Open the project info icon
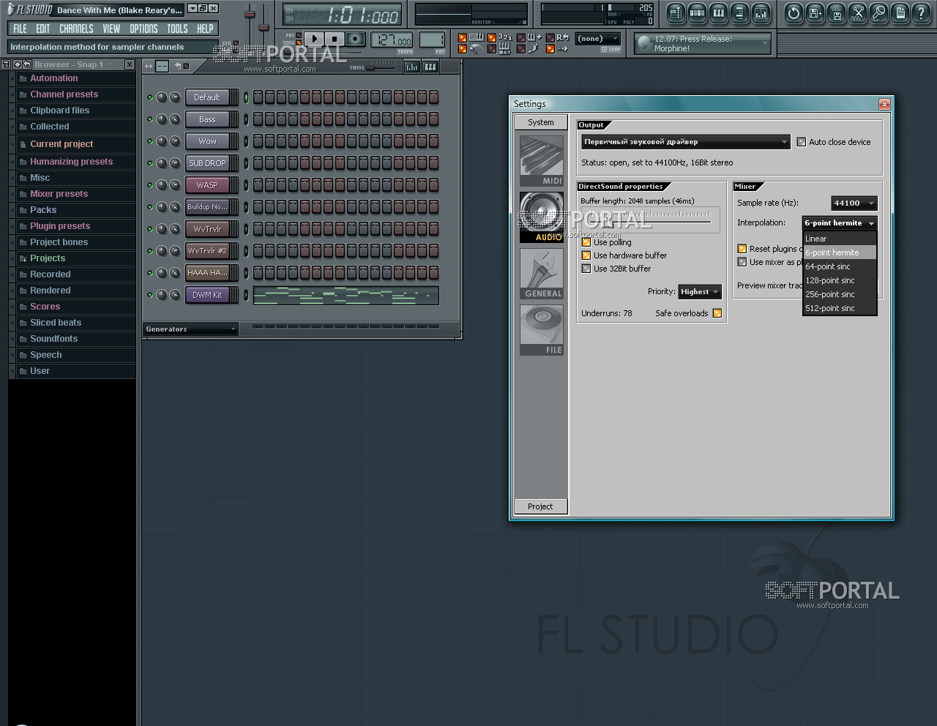 [x=900, y=12]
